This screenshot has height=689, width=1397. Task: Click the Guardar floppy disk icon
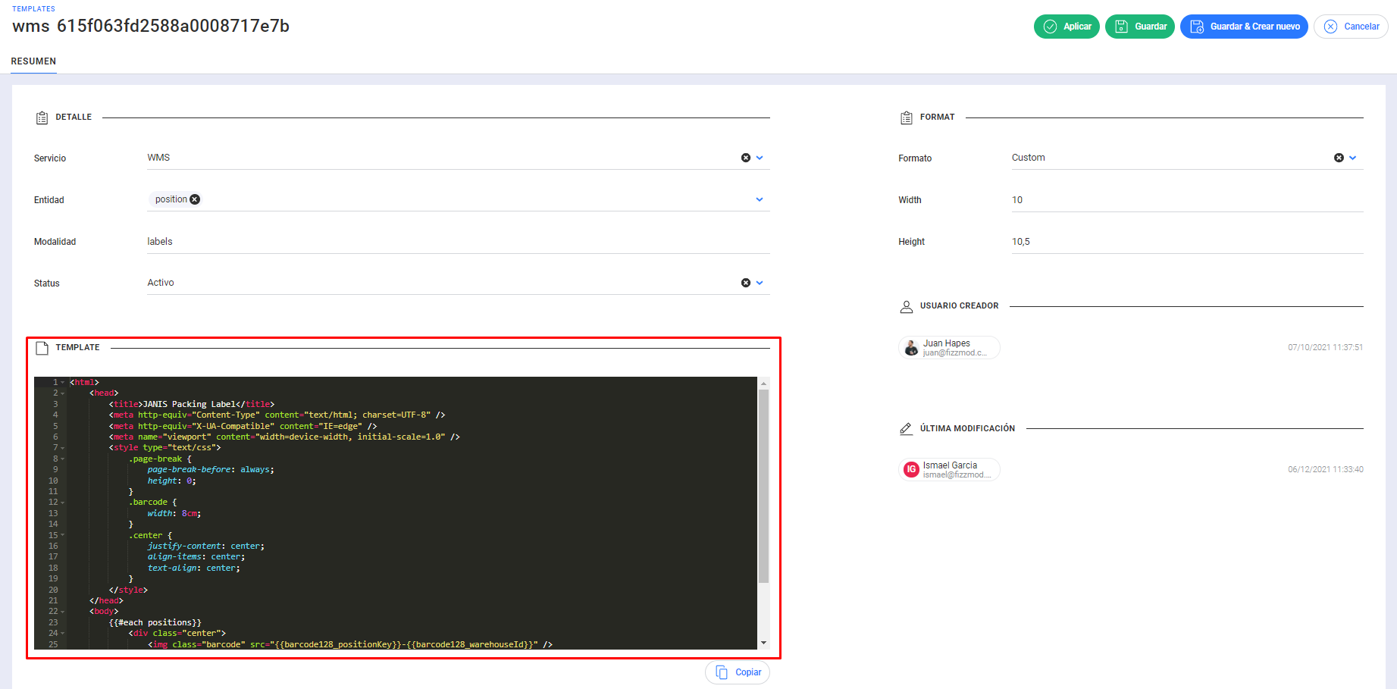tap(1122, 27)
